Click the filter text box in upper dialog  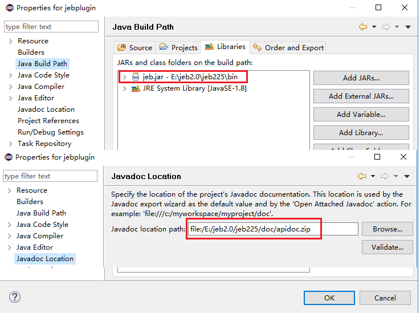(x=51, y=27)
